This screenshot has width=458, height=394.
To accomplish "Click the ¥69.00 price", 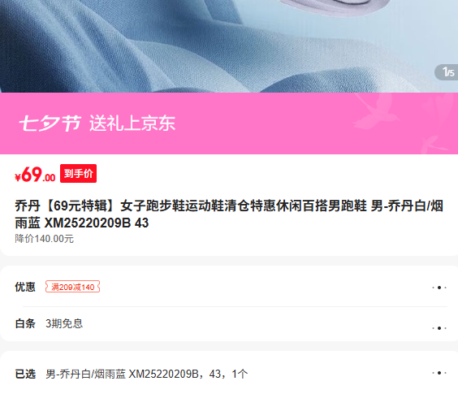I will 35,175.
